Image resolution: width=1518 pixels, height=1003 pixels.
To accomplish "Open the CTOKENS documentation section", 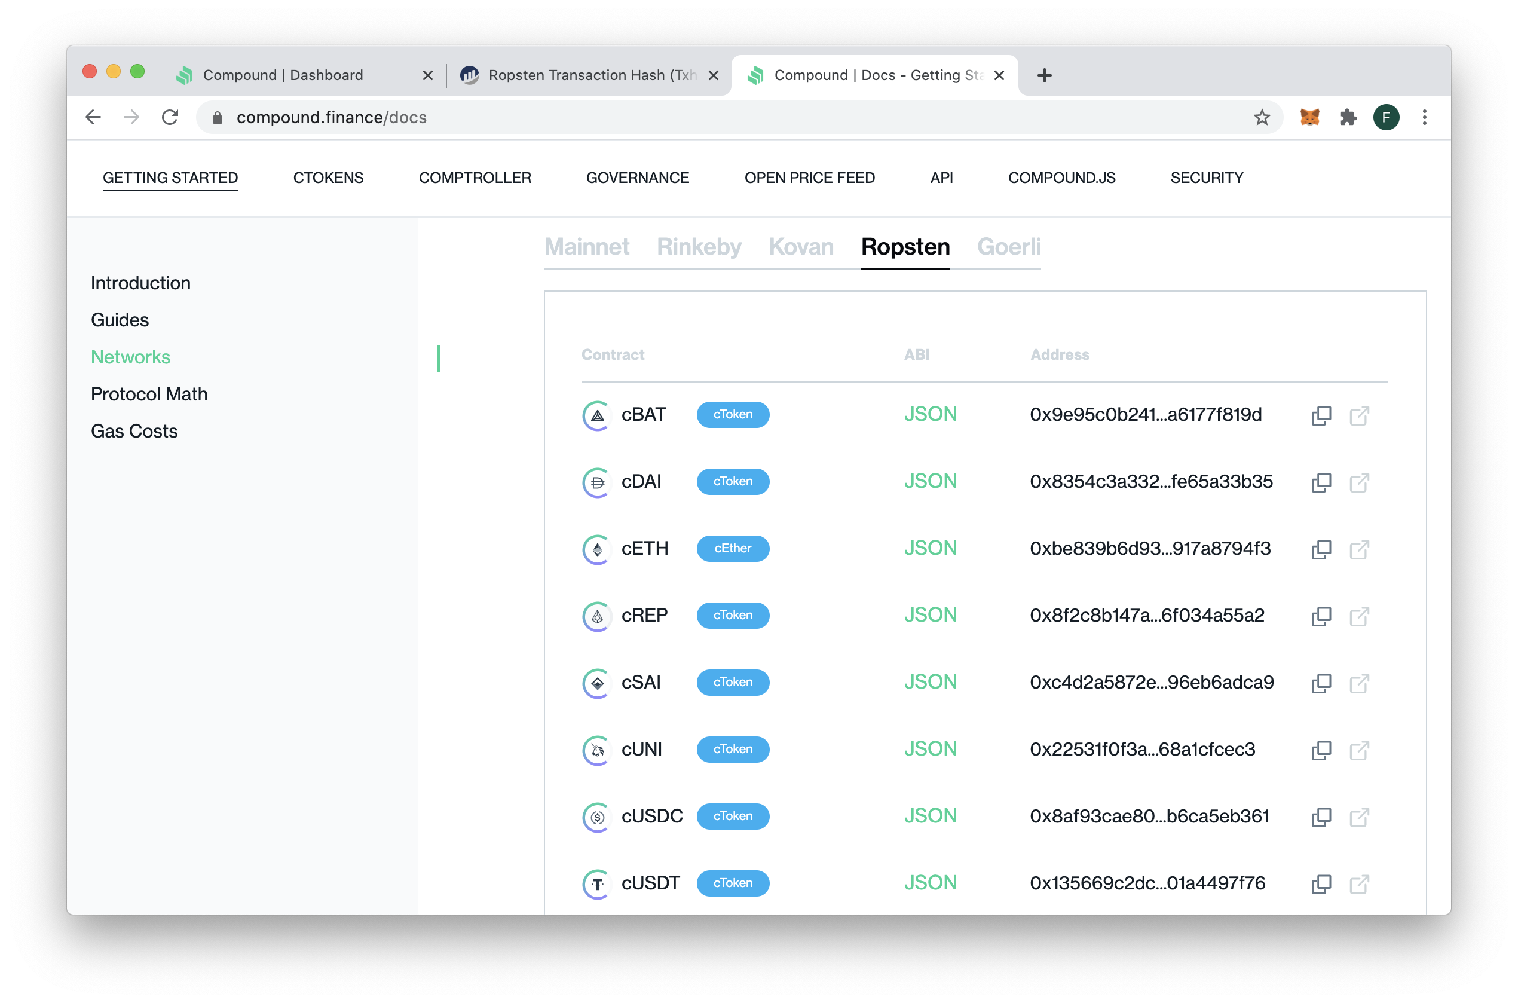I will [329, 177].
